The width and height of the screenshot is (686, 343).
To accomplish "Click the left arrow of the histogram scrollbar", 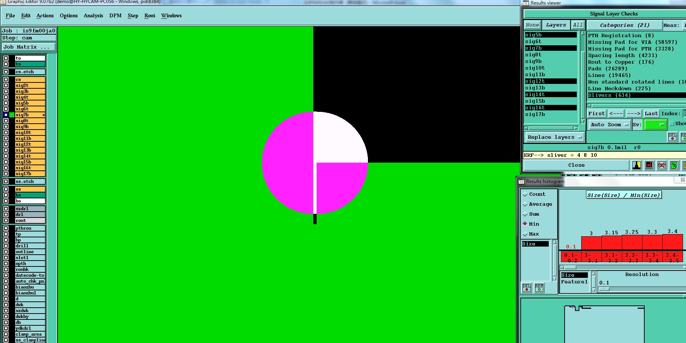I will pyautogui.click(x=562, y=268).
